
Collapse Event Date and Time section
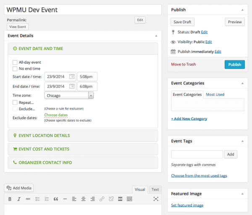(x=83, y=49)
